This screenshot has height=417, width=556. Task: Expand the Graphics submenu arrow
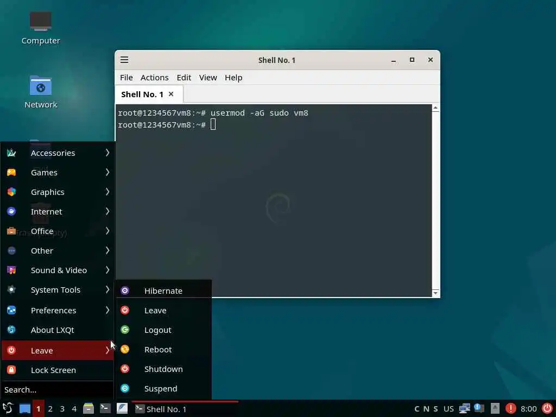pos(107,192)
